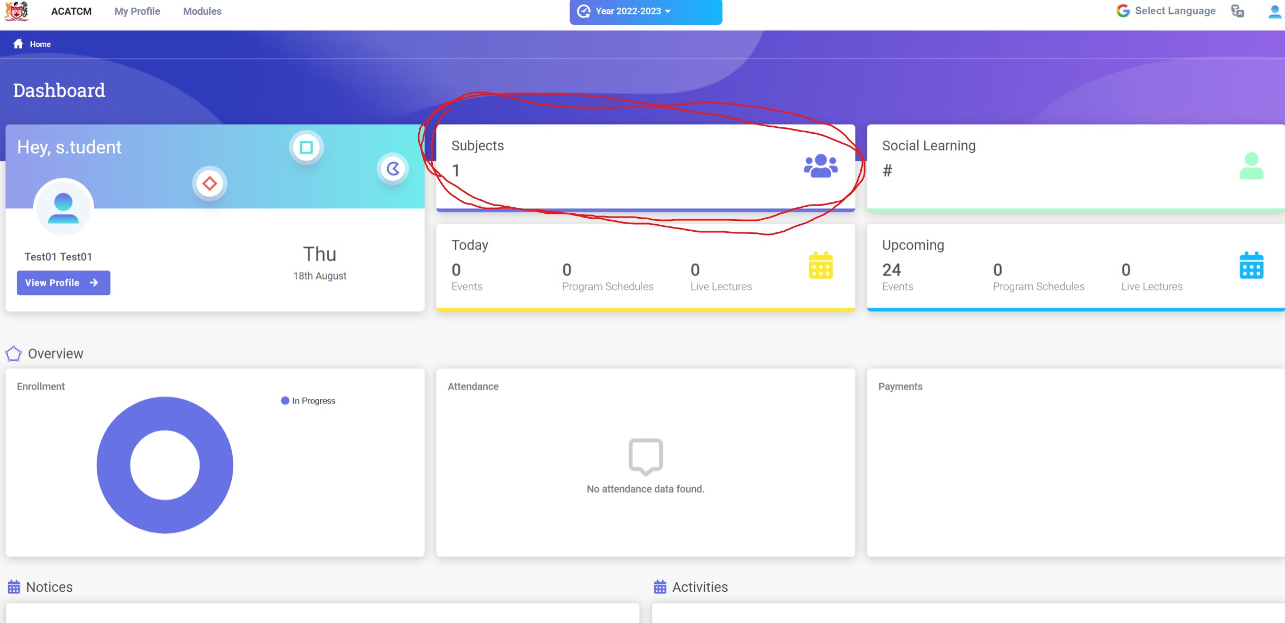Go to Home breadcrumb link
Screen dimensions: 1285x623
coord(40,44)
